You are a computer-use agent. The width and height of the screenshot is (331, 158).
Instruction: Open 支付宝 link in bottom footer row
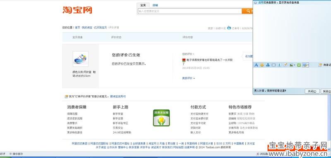[x=251, y=144]
